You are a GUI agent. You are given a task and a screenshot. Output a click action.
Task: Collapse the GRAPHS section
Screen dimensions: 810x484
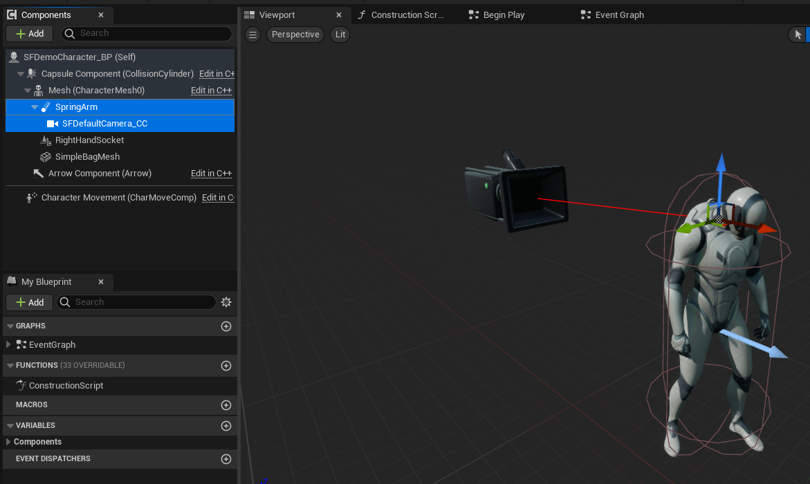10,326
